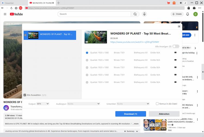This screenshot has width=204, height=137.
Task: Open a new browser tab
Action: [58, 3]
